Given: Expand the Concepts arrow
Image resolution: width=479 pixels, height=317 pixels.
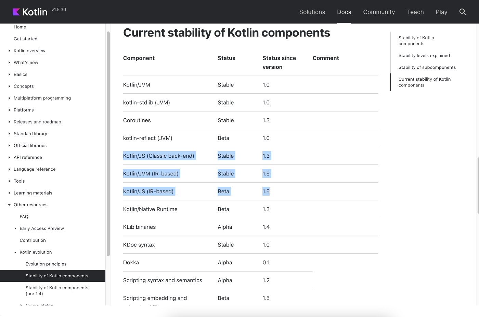Looking at the screenshot, I should 9,87.
